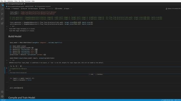This screenshot has height=101, width=181.
Task: Click the predictions = Dense(9...) line
Action: 28,55
